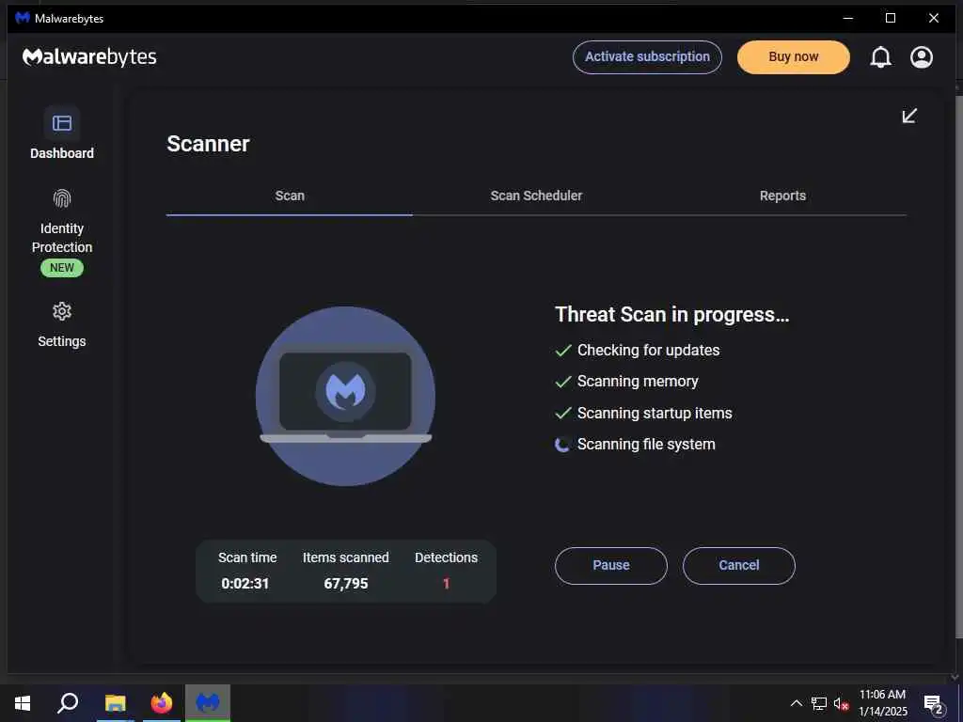Click the NEW badge under Identity Protection
Viewport: 963px width, 722px height.
point(62,268)
